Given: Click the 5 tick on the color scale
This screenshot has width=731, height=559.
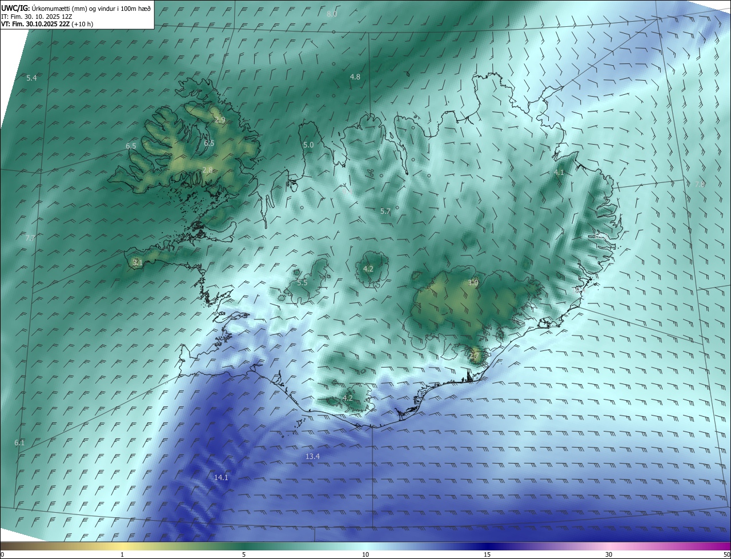Looking at the screenshot, I should (x=244, y=554).
